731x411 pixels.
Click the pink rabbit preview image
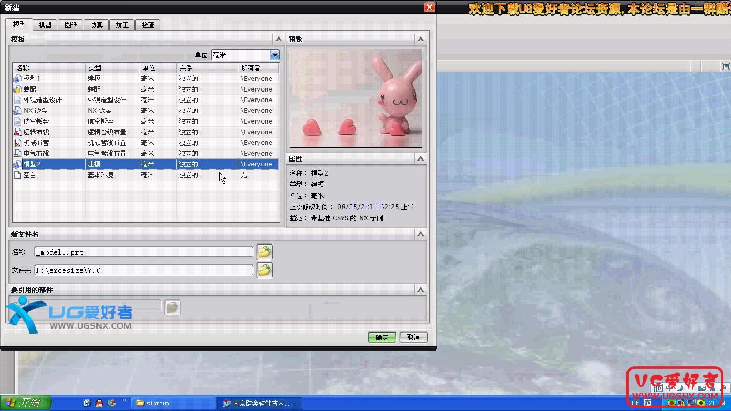(356, 98)
